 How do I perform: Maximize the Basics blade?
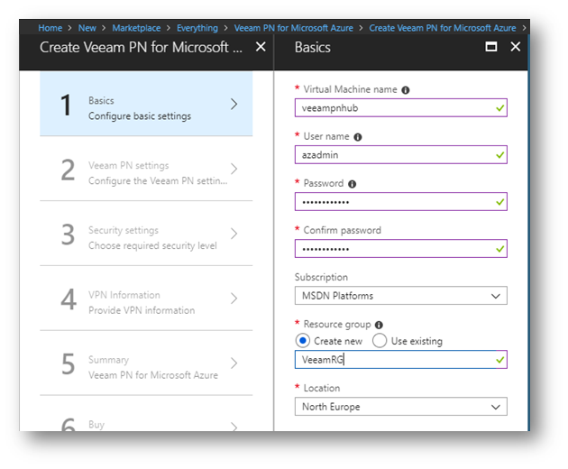(492, 47)
